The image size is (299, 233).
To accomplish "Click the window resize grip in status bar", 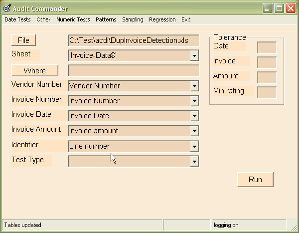I will (x=294, y=228).
